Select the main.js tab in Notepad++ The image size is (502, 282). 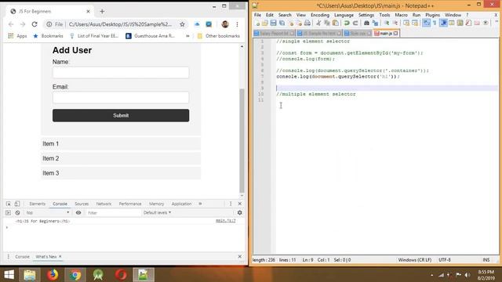385,33
